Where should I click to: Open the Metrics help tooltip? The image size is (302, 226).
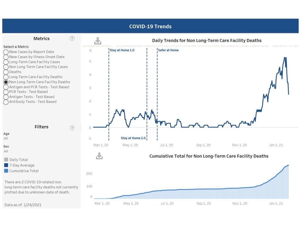[x=72, y=38]
